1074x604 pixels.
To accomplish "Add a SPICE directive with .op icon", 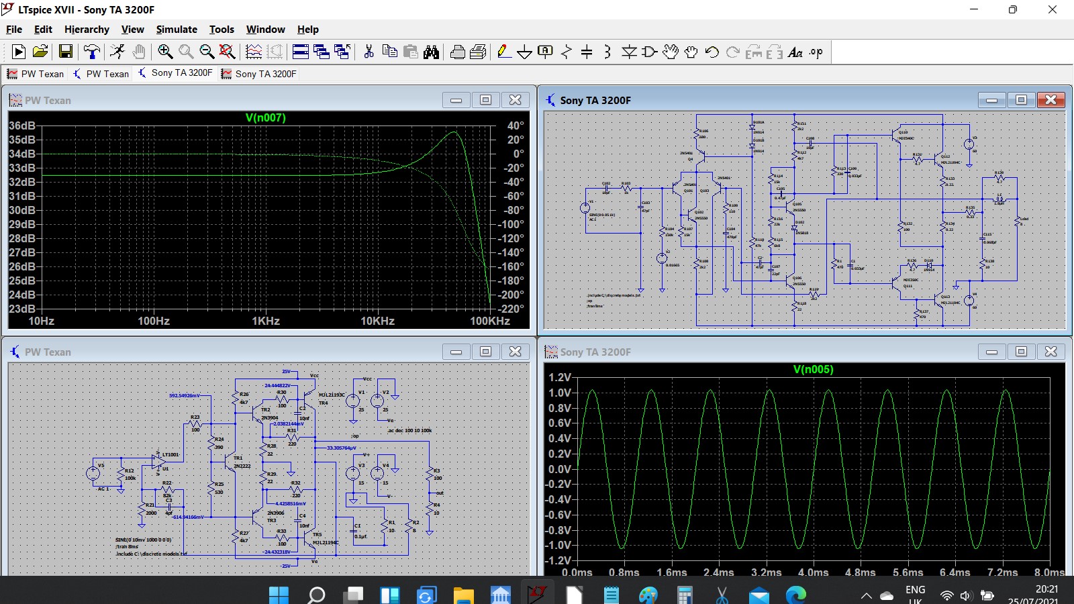I will click(816, 52).
